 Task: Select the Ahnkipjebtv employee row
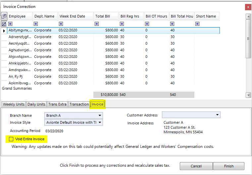point(113,63)
